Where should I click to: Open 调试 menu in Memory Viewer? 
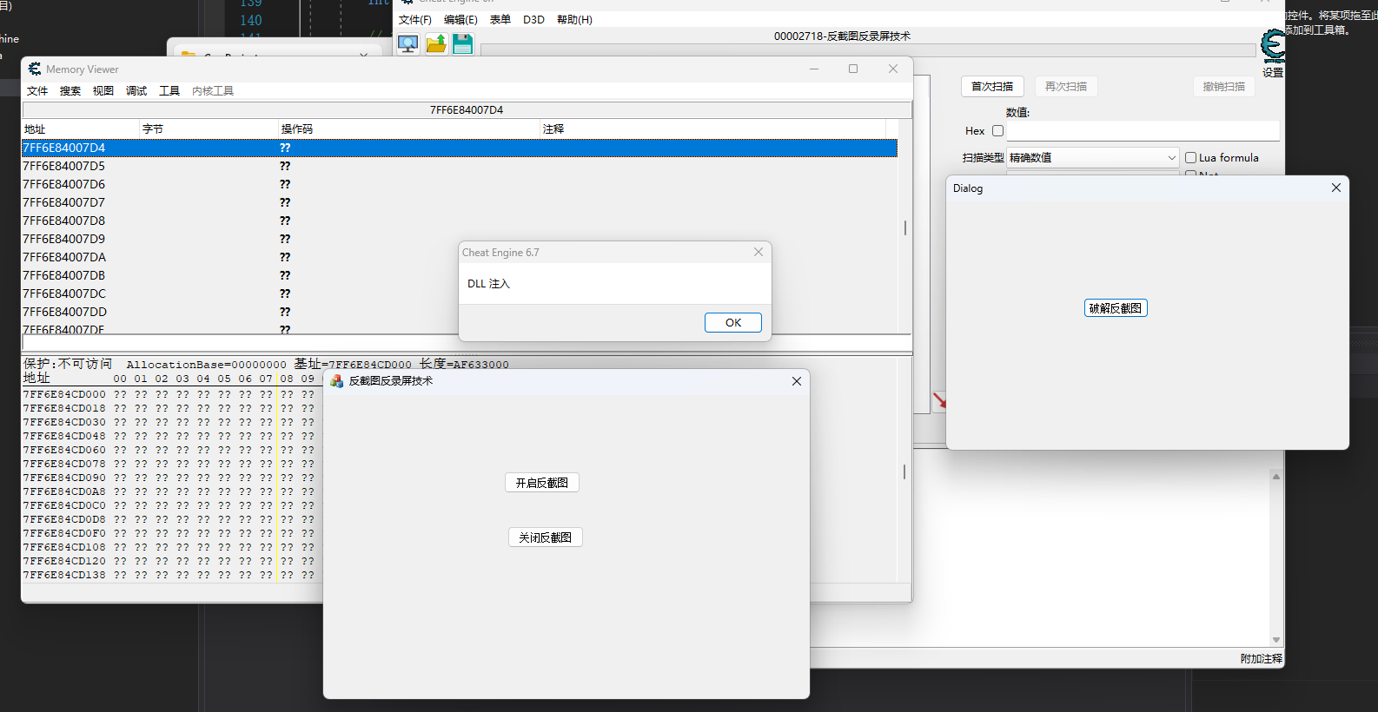point(136,90)
